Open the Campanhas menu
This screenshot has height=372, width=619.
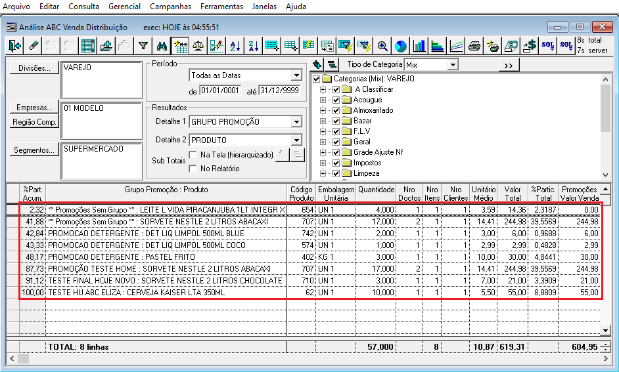coord(171,7)
